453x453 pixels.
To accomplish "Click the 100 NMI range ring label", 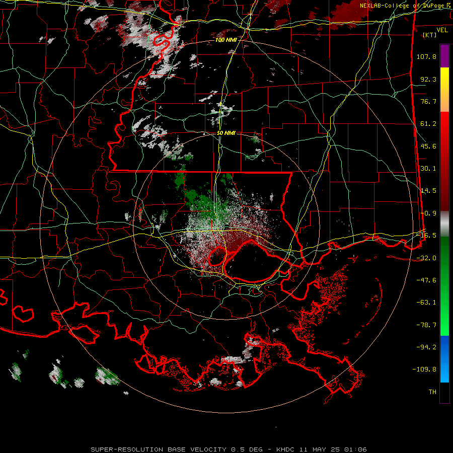I will pyautogui.click(x=225, y=40).
